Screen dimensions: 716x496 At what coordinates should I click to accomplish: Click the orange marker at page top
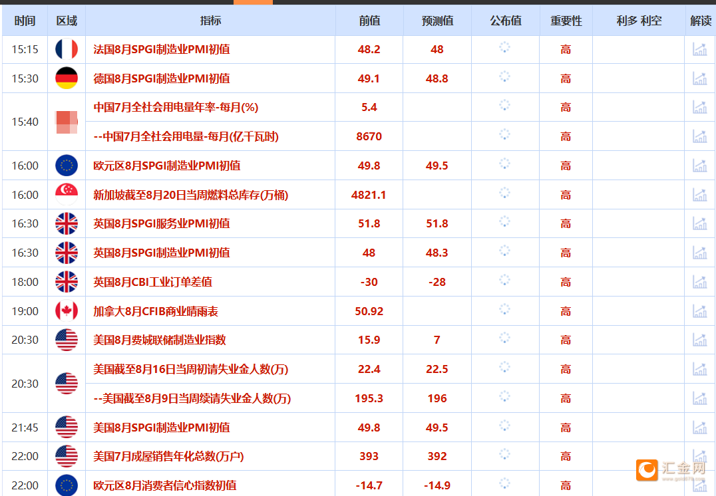253,3
